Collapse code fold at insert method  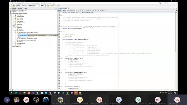(61, 58)
